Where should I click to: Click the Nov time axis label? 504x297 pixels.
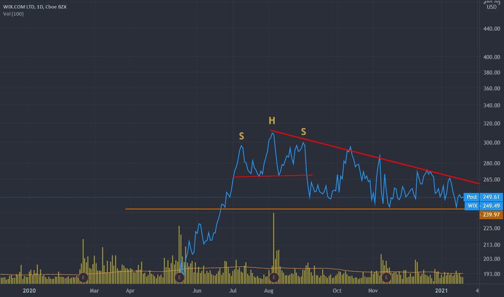373,291
